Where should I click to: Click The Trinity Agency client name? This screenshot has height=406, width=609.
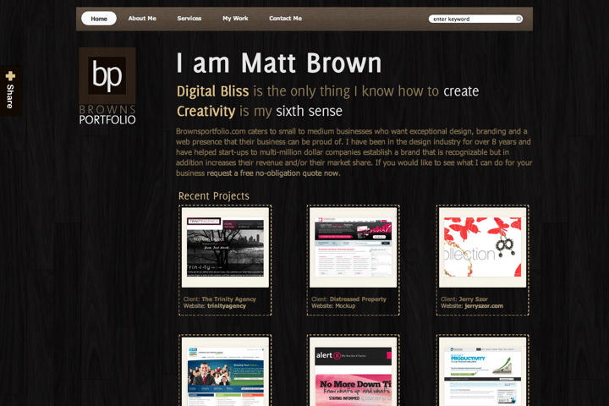(228, 299)
